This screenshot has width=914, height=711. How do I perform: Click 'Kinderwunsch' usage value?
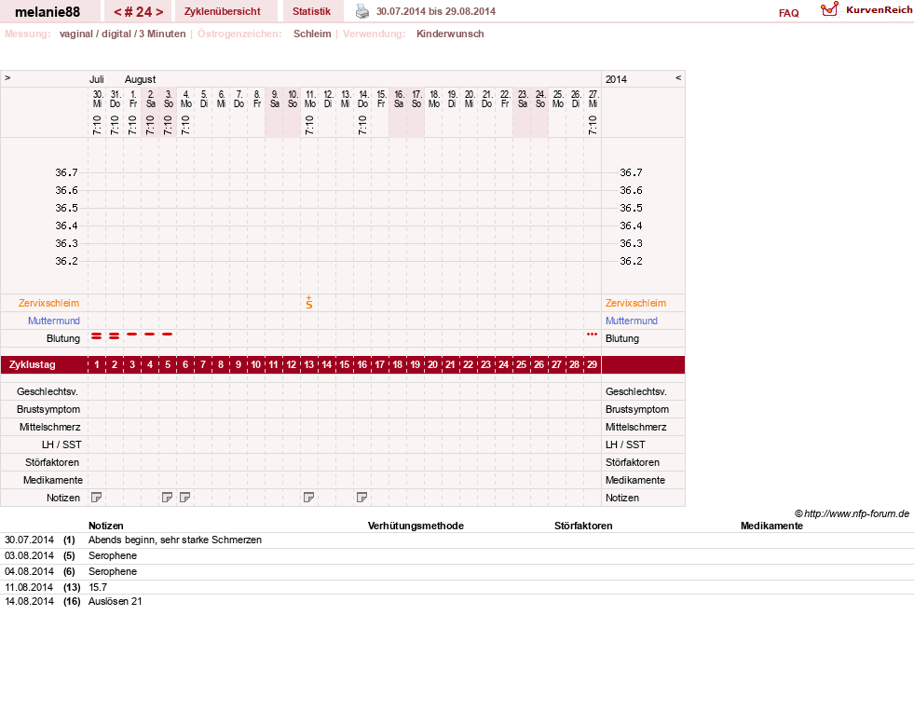[450, 34]
